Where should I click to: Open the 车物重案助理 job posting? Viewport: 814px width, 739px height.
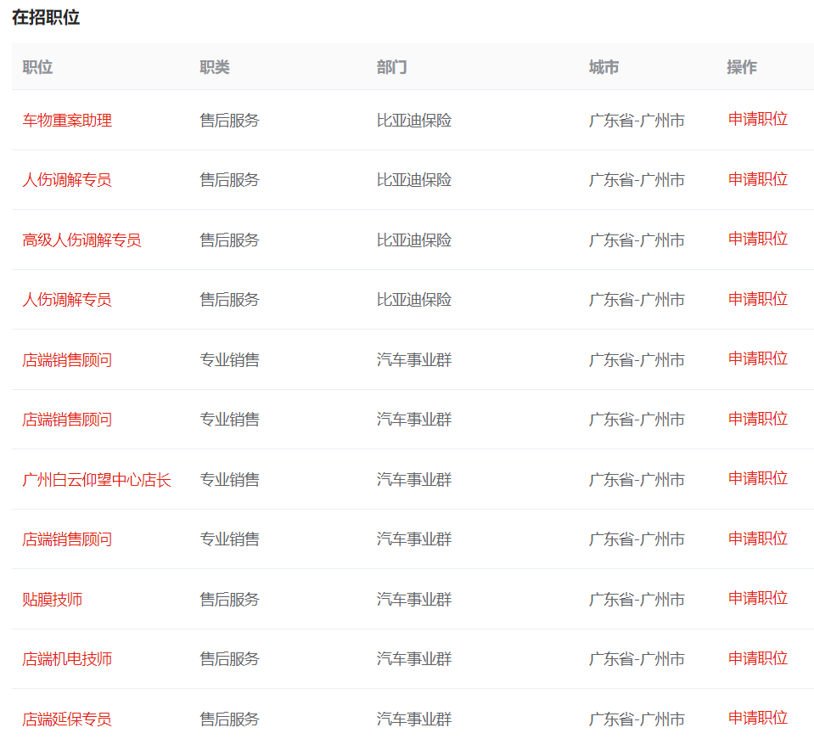(67, 121)
